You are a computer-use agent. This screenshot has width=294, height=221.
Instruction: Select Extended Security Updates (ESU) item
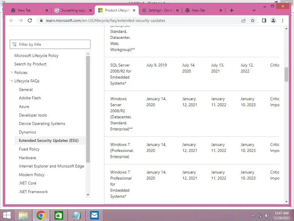pos(50,140)
